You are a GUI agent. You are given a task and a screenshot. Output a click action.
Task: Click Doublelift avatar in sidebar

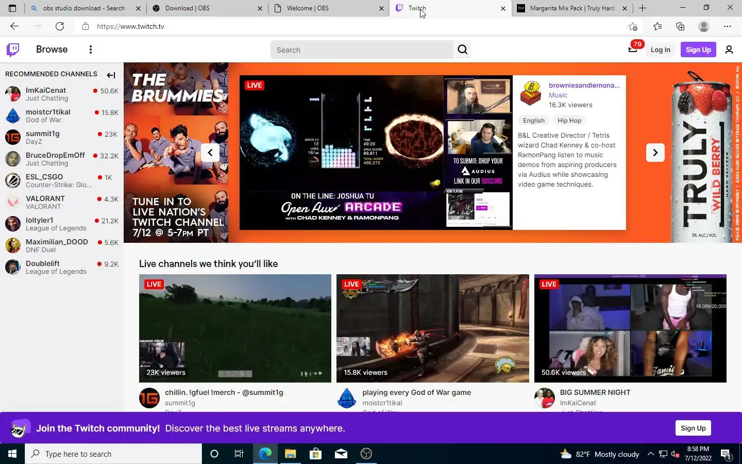(x=13, y=267)
